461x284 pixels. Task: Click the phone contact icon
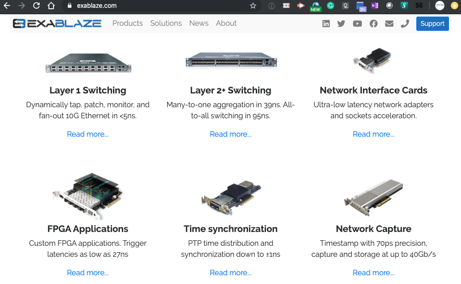[x=405, y=23]
